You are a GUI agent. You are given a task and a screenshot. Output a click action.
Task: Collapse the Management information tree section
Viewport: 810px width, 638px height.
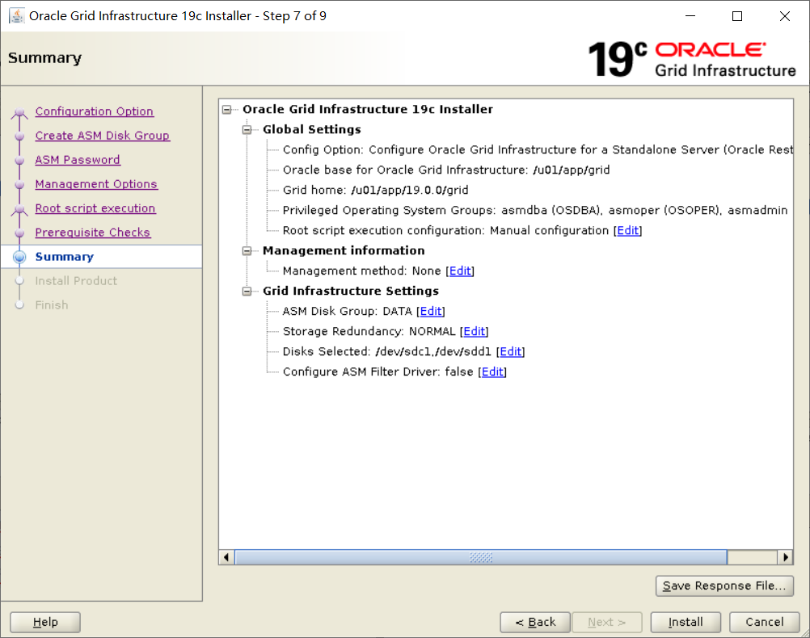(247, 251)
